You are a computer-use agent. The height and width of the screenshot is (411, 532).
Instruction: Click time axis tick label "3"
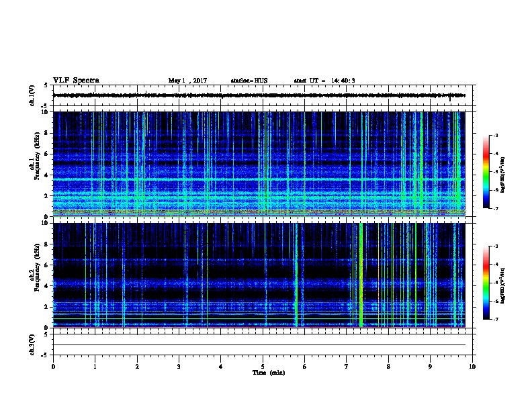tap(179, 367)
